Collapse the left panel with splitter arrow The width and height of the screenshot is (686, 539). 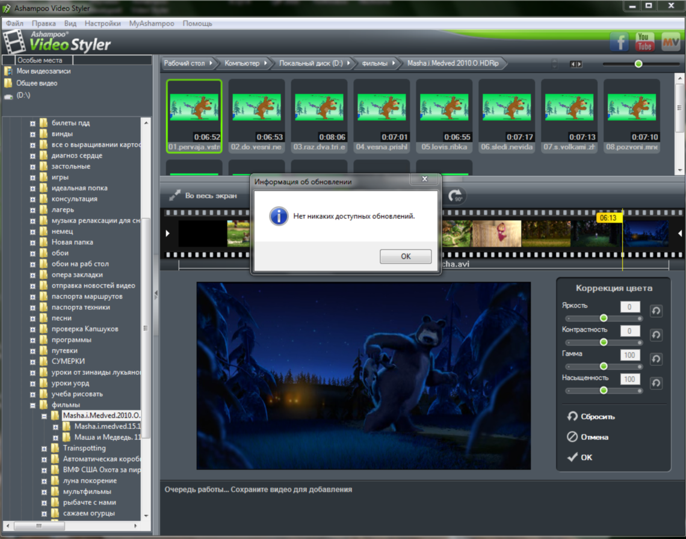coord(156,295)
